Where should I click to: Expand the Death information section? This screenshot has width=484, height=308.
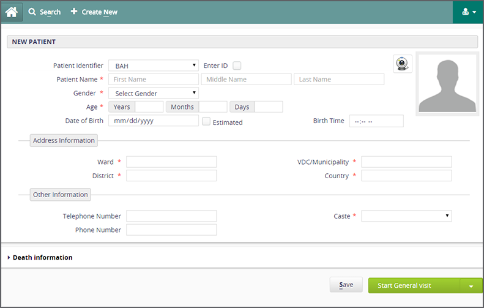pyautogui.click(x=40, y=257)
